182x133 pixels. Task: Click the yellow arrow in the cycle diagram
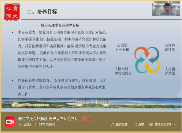152,66
